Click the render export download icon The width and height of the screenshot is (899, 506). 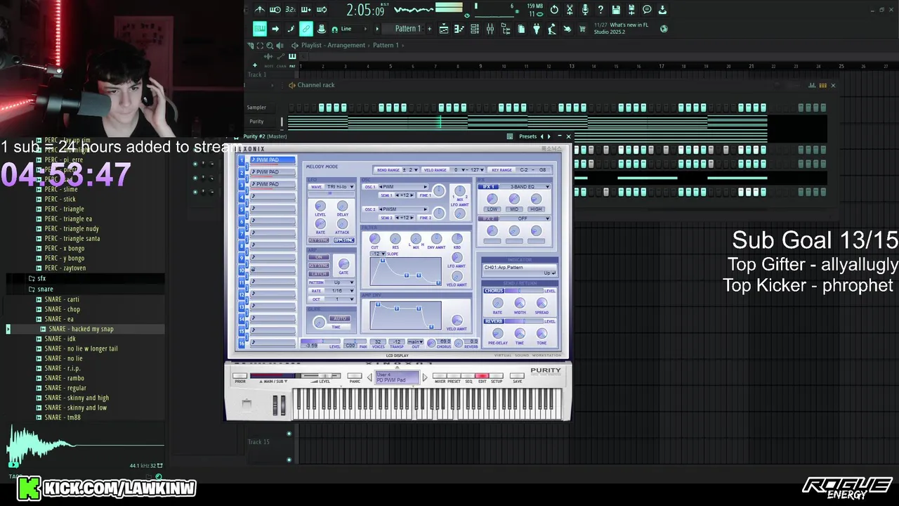[x=662, y=10]
